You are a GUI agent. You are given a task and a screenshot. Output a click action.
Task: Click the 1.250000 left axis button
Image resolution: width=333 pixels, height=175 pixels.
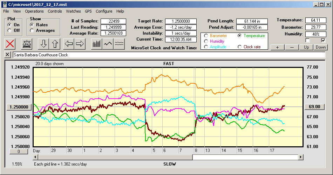19,107
